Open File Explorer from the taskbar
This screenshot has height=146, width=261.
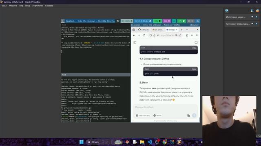pyautogui.click(x=142, y=142)
